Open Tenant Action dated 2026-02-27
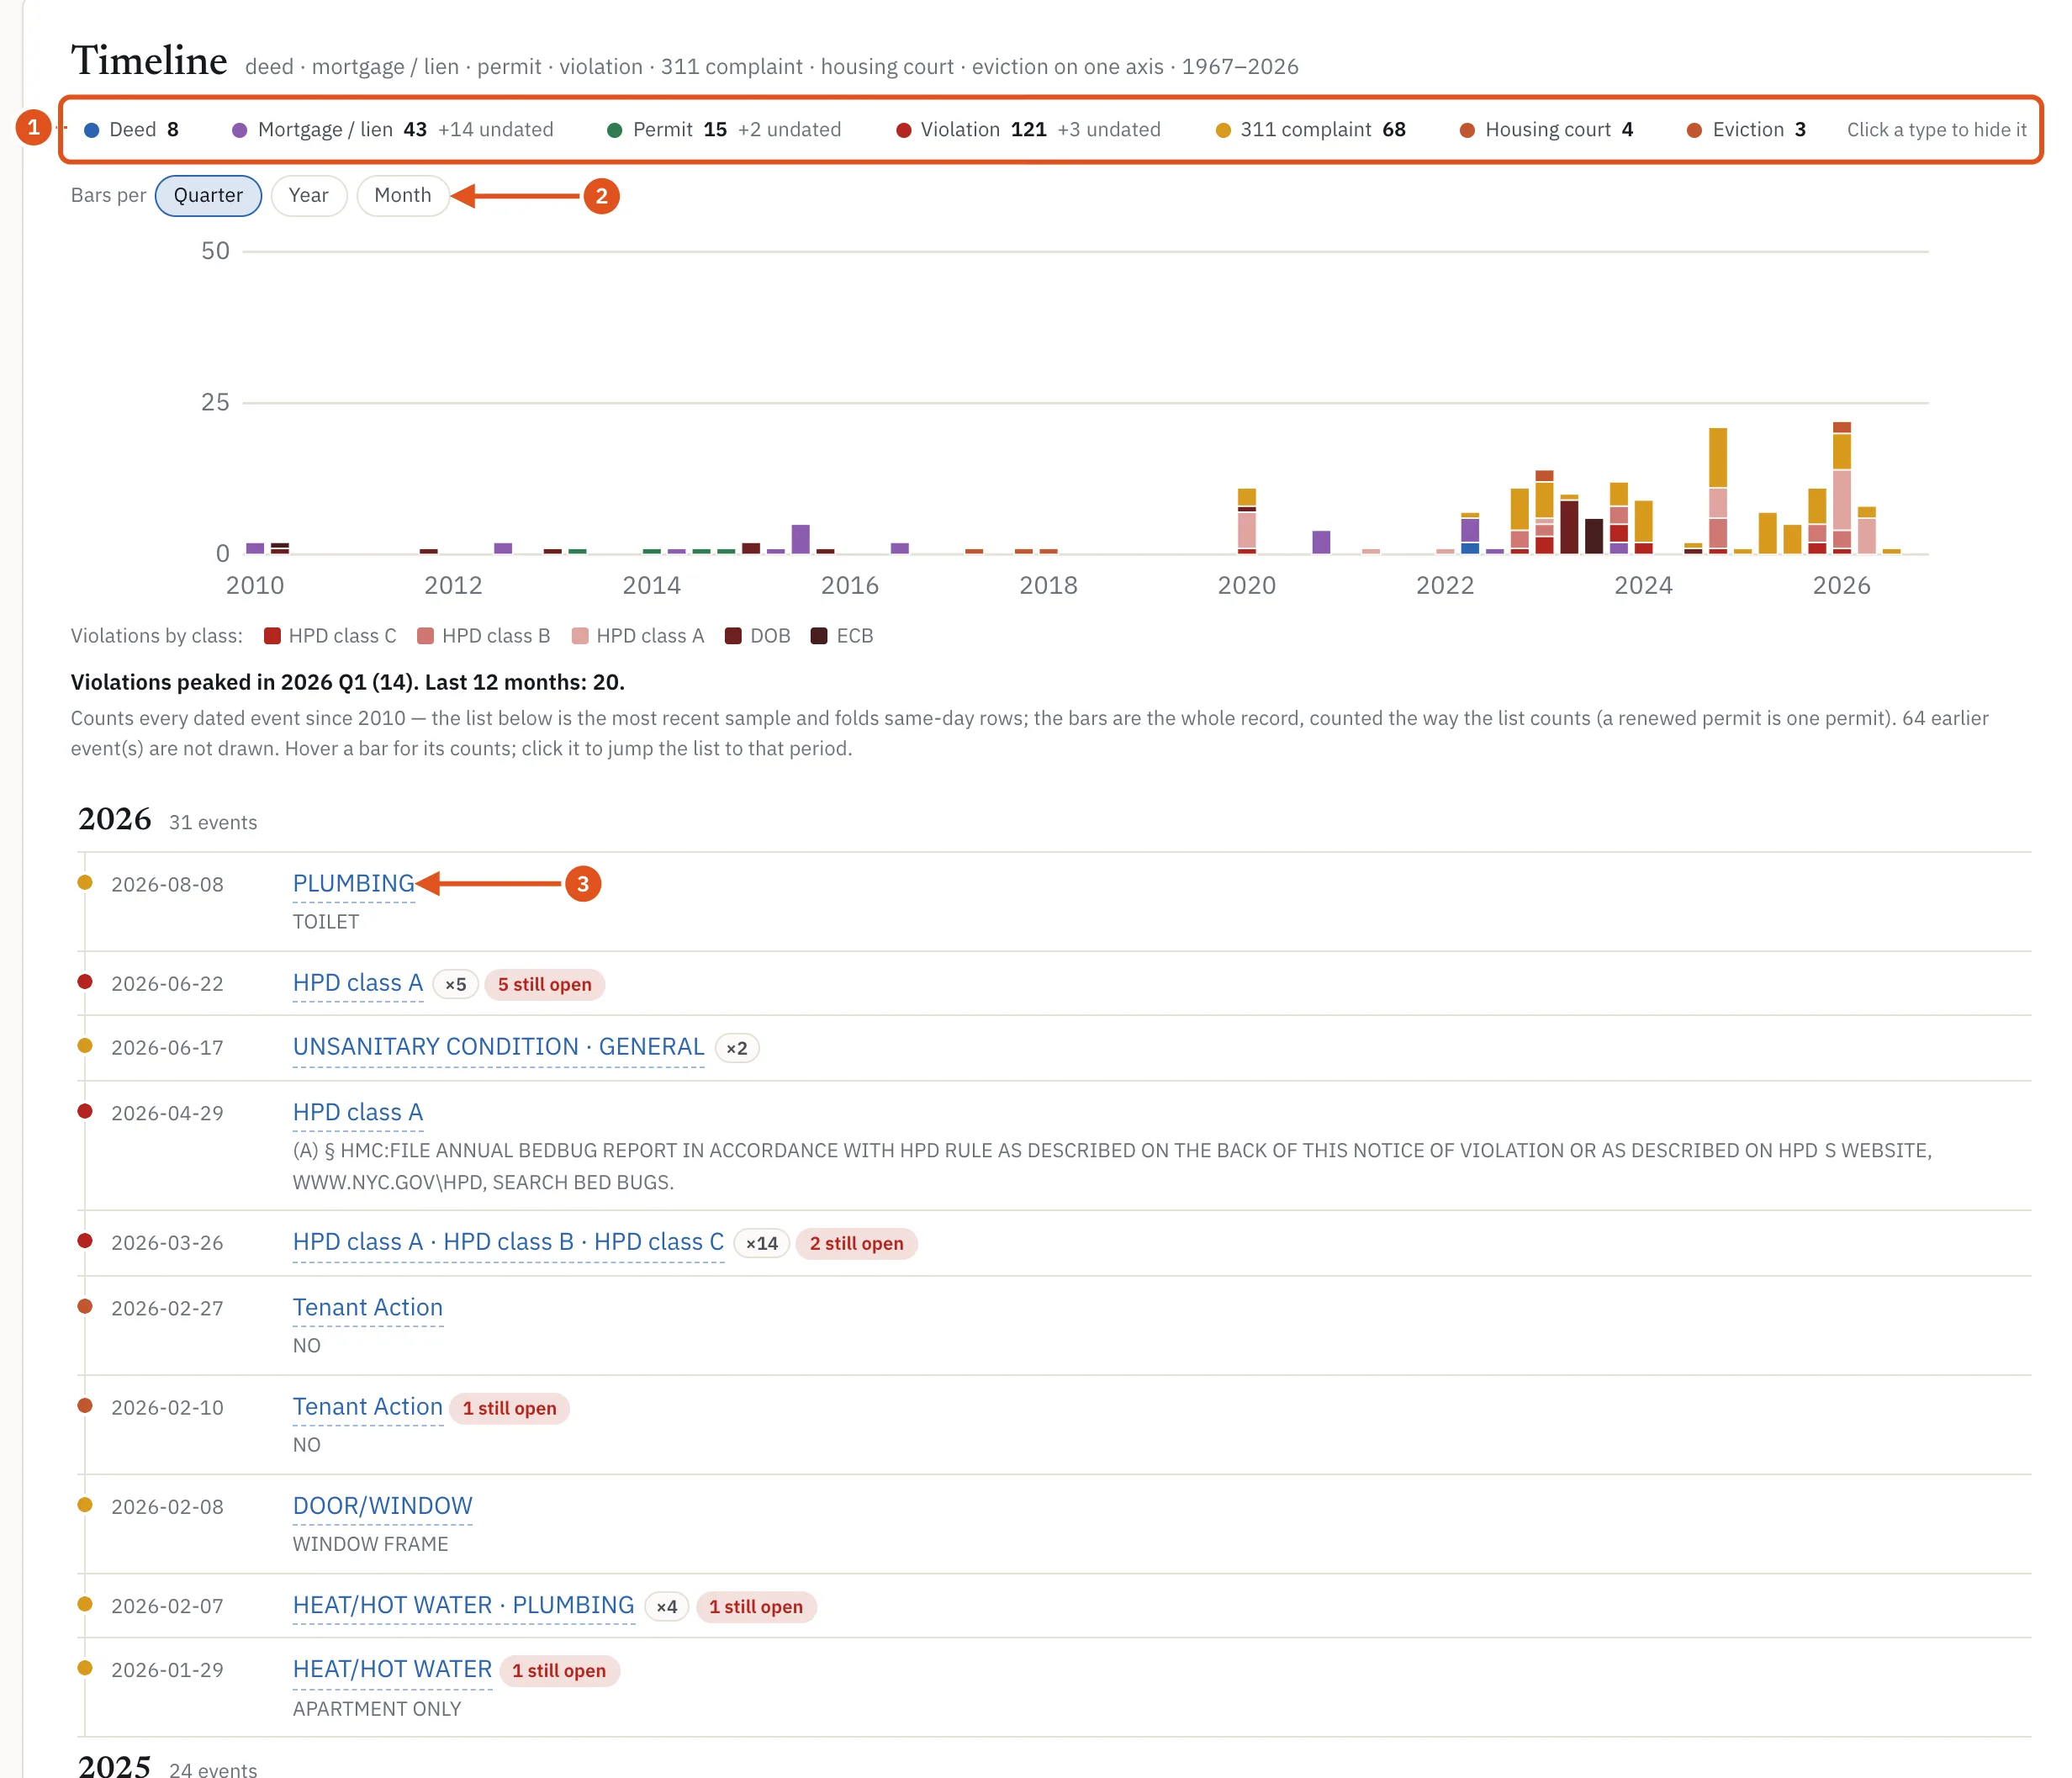This screenshot has height=1778, width=2072. coord(367,1307)
